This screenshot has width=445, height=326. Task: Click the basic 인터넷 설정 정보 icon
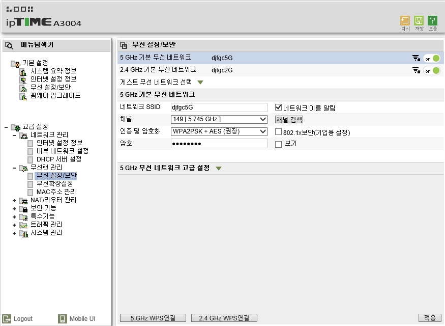[23, 80]
